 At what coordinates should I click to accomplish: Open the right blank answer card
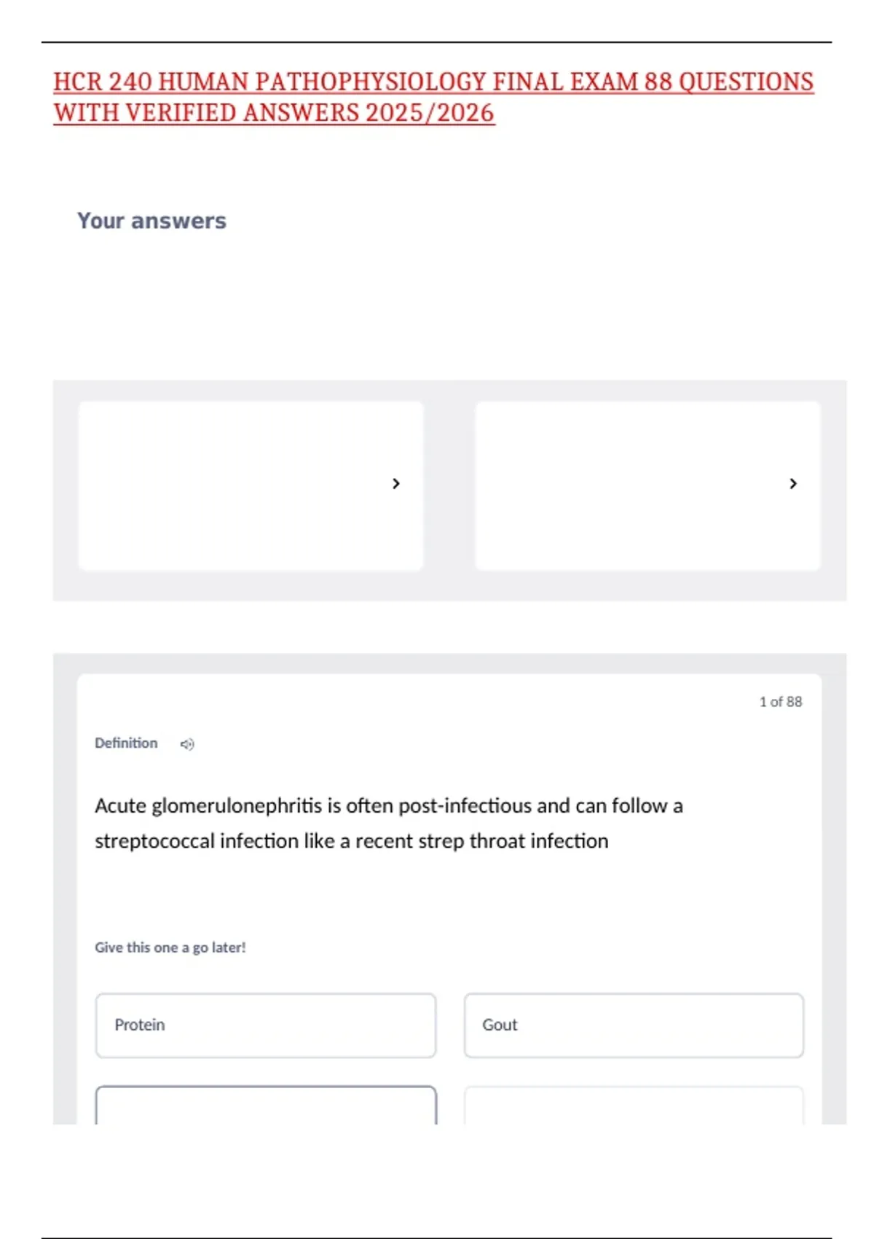(647, 486)
